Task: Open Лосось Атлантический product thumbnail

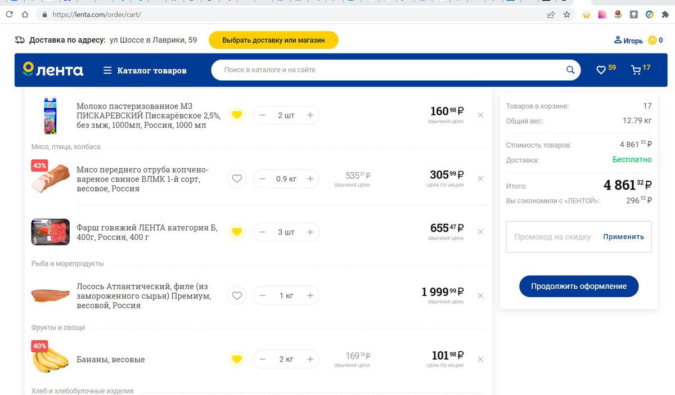Action: click(51, 295)
